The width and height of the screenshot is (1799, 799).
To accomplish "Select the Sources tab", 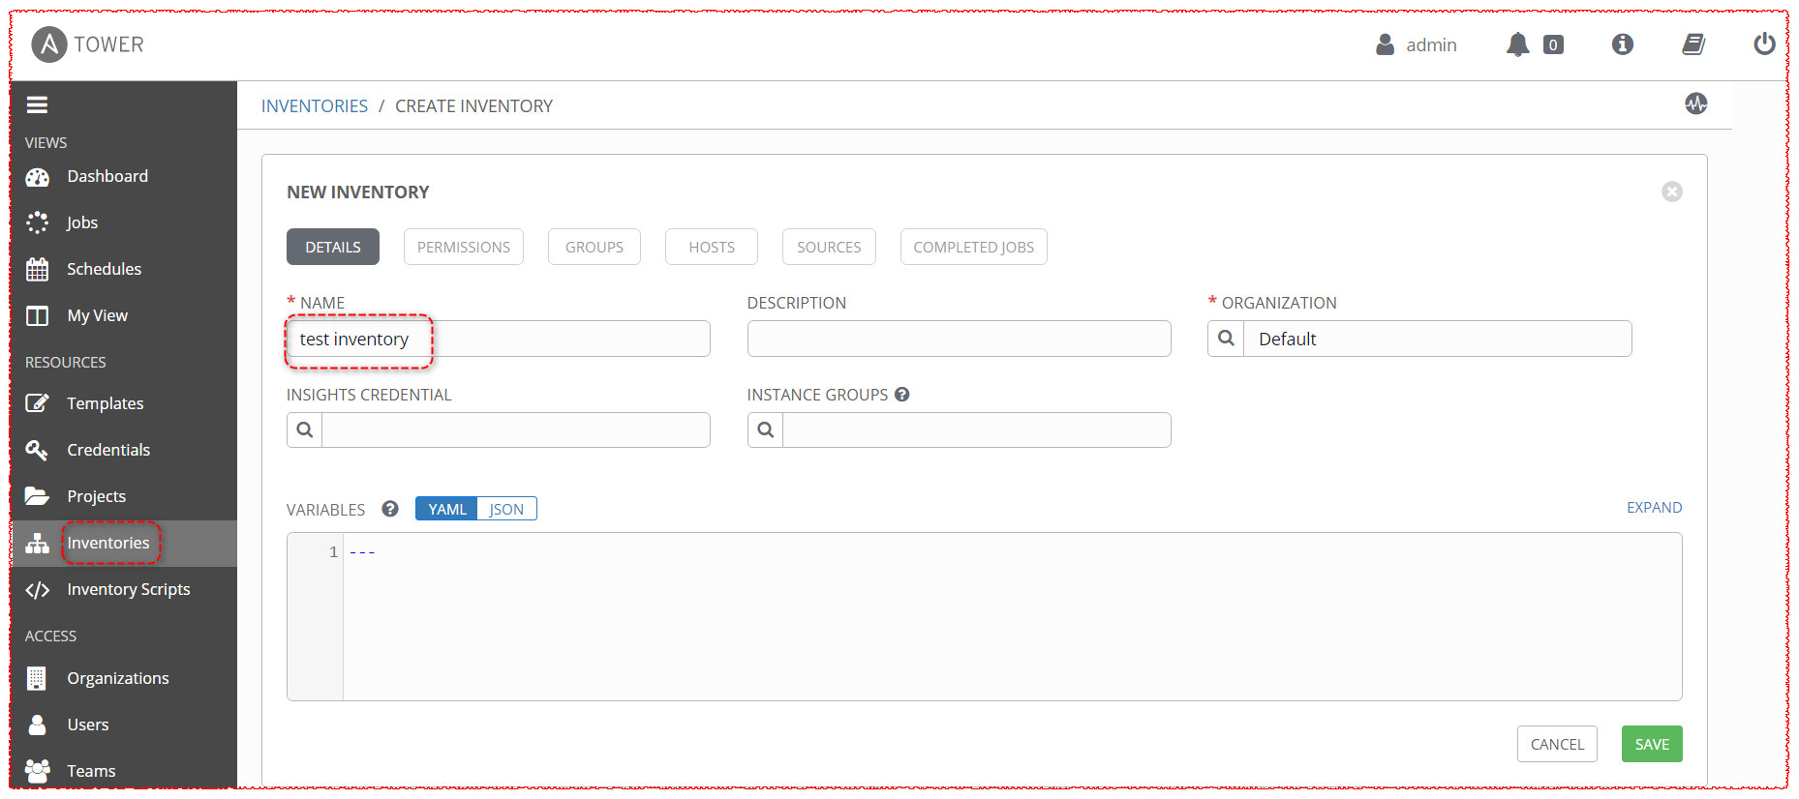I will (829, 247).
